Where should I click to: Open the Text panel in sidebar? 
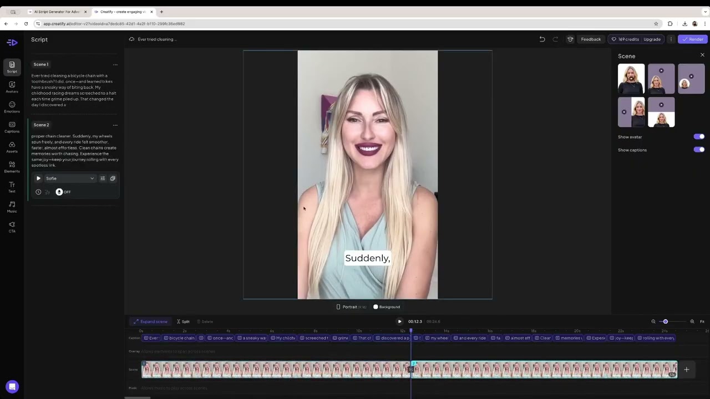tap(12, 187)
